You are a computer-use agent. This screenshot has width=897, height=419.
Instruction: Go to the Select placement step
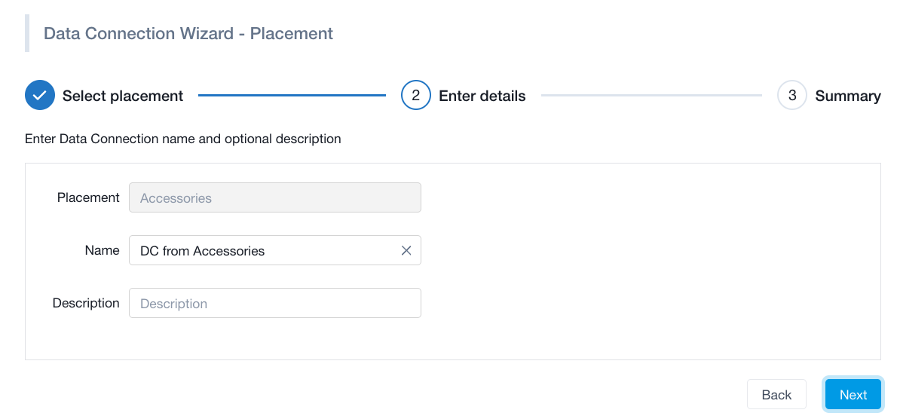click(123, 96)
